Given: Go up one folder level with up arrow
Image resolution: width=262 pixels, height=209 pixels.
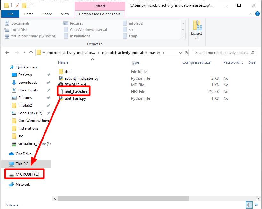Looking at the screenshot, I should [x=31, y=53].
